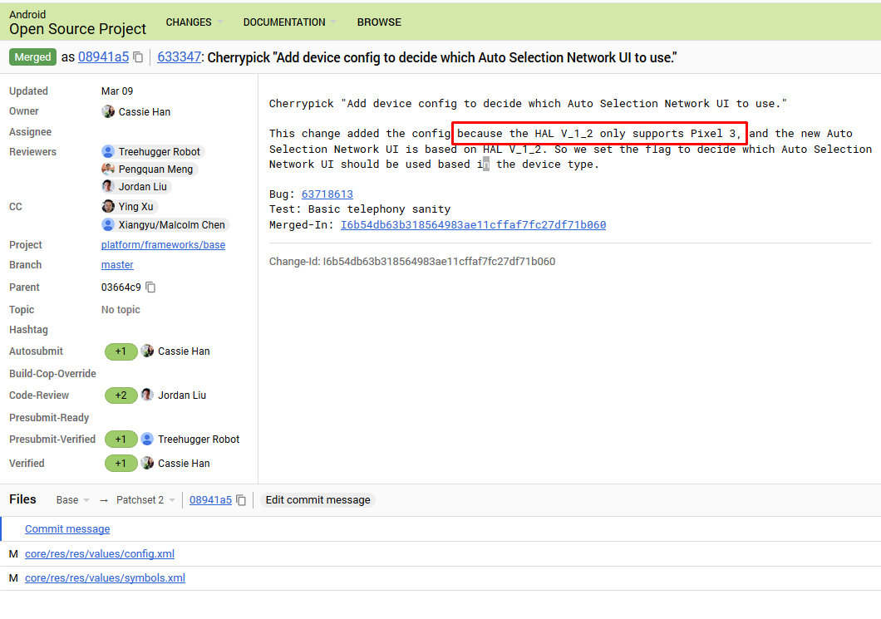Click Cassie Han's avatar in the Owner row
Image resolution: width=881 pixels, height=619 pixels.
108,111
